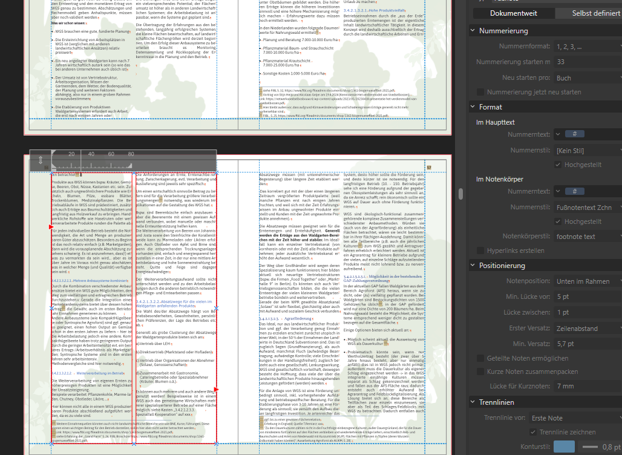Open Nummernstil [Kein Stil] dropdown

[x=588, y=151]
